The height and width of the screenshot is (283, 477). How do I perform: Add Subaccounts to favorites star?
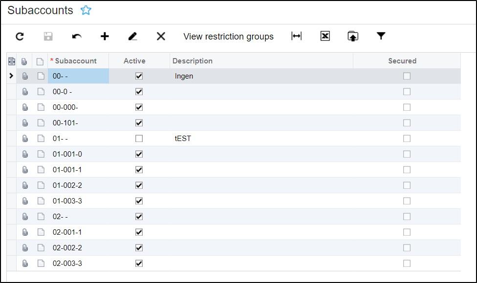86,10
